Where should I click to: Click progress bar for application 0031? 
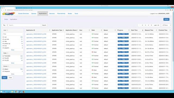(123, 52)
